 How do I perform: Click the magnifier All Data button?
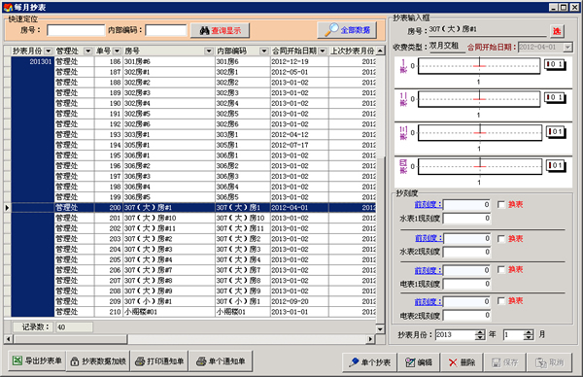pyautogui.click(x=347, y=30)
